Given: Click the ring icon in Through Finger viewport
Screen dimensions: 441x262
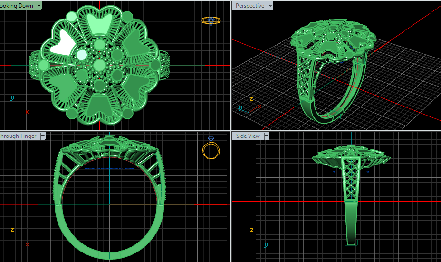Looking at the screenshot, I should 211,149.
